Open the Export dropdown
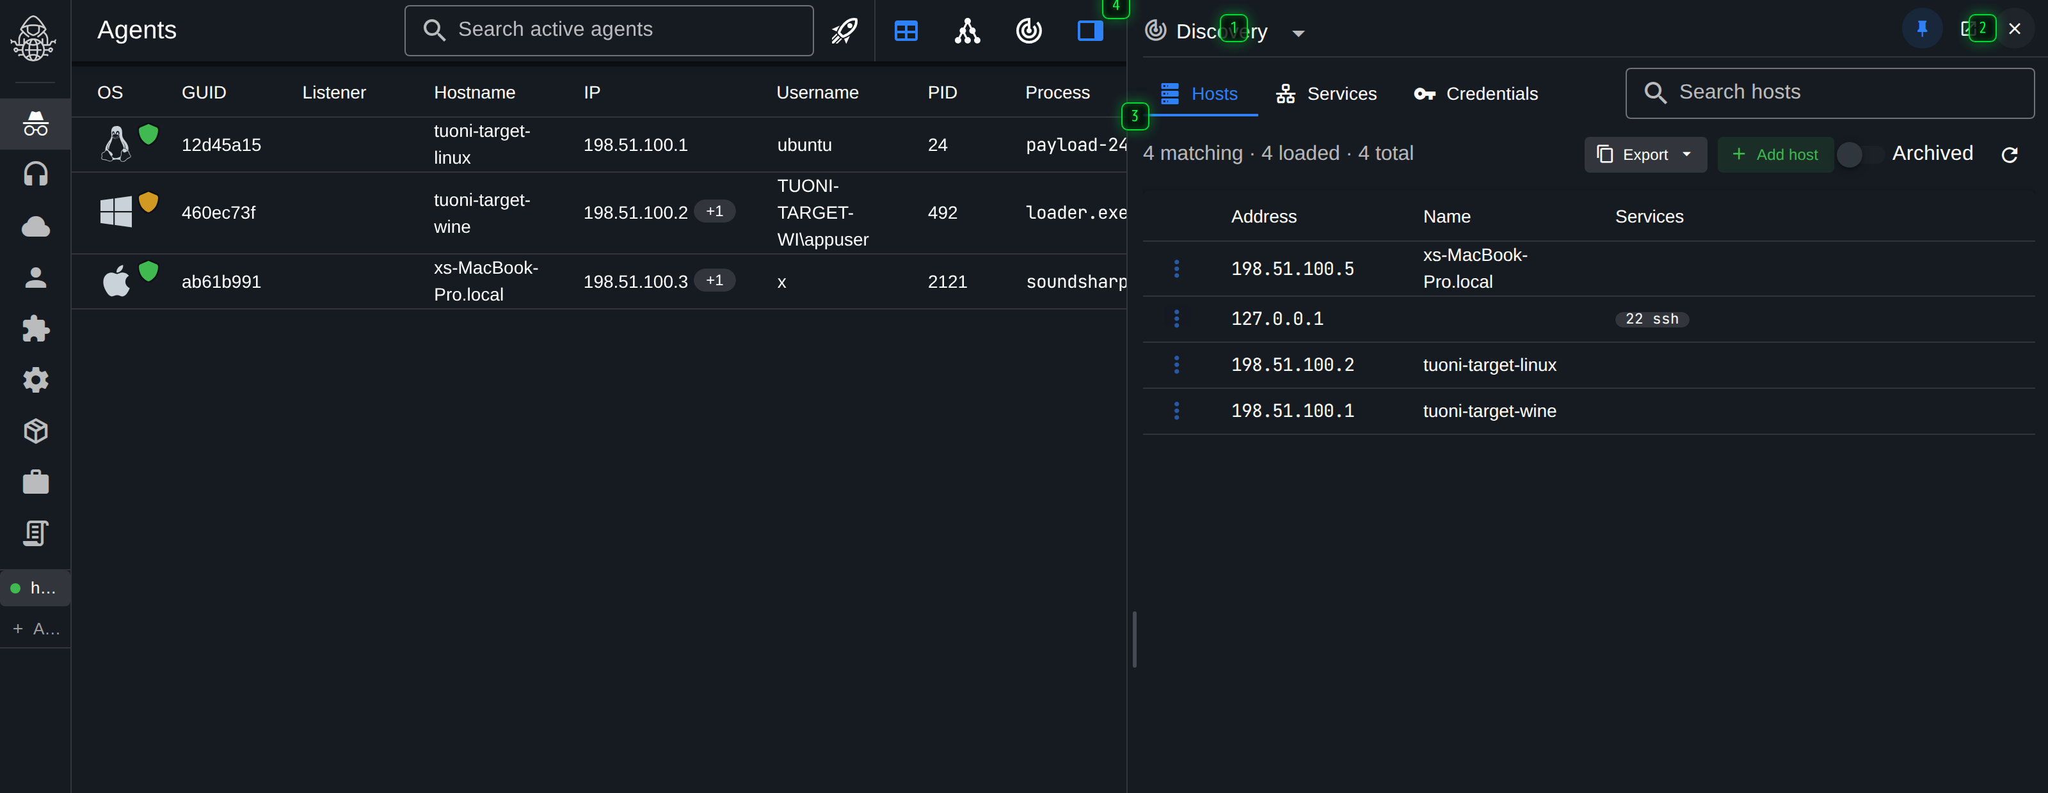The image size is (2048, 793). point(1645,154)
